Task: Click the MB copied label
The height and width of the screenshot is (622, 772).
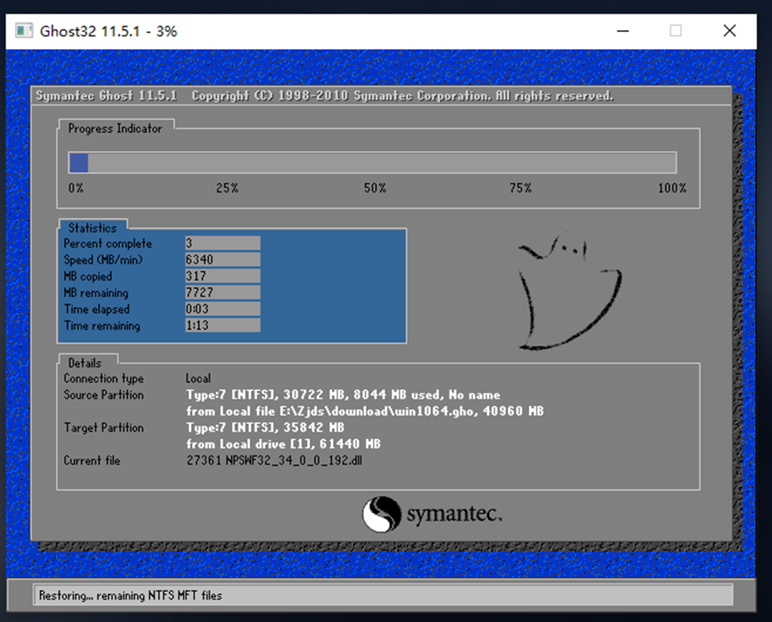Action: 87,277
